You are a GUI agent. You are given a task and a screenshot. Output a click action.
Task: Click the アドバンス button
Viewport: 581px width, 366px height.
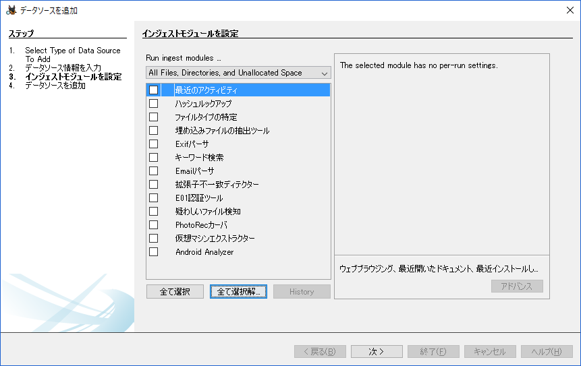[x=517, y=286]
